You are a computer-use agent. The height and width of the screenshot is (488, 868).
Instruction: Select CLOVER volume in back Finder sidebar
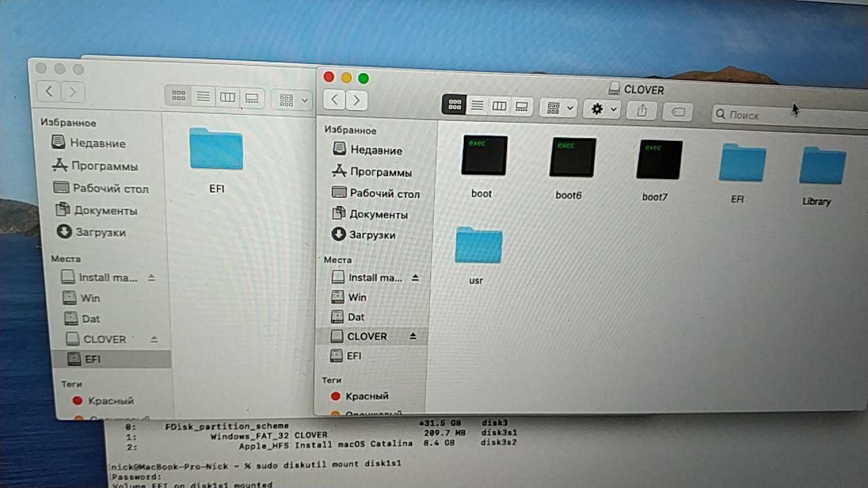(96, 339)
